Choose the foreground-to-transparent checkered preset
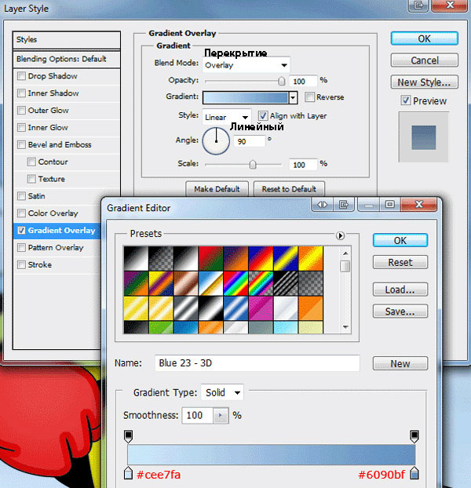471x488 pixels. point(161,258)
